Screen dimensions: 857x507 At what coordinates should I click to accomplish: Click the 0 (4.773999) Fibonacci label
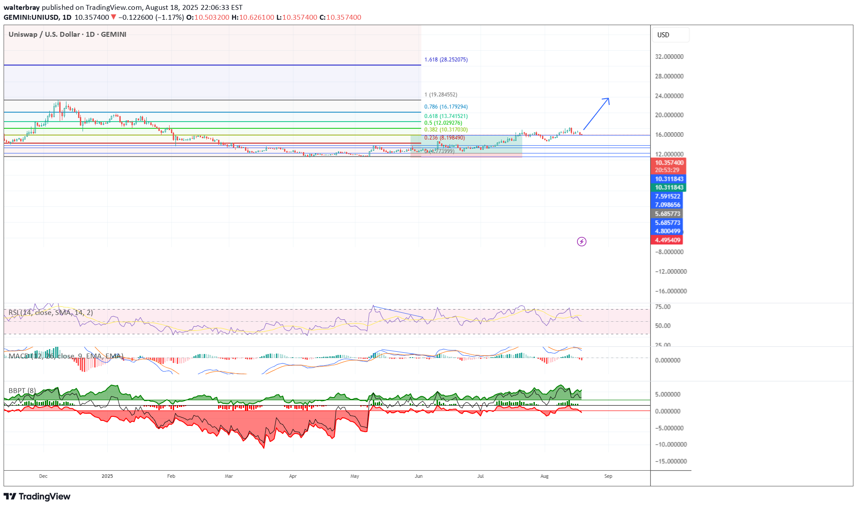pos(439,151)
